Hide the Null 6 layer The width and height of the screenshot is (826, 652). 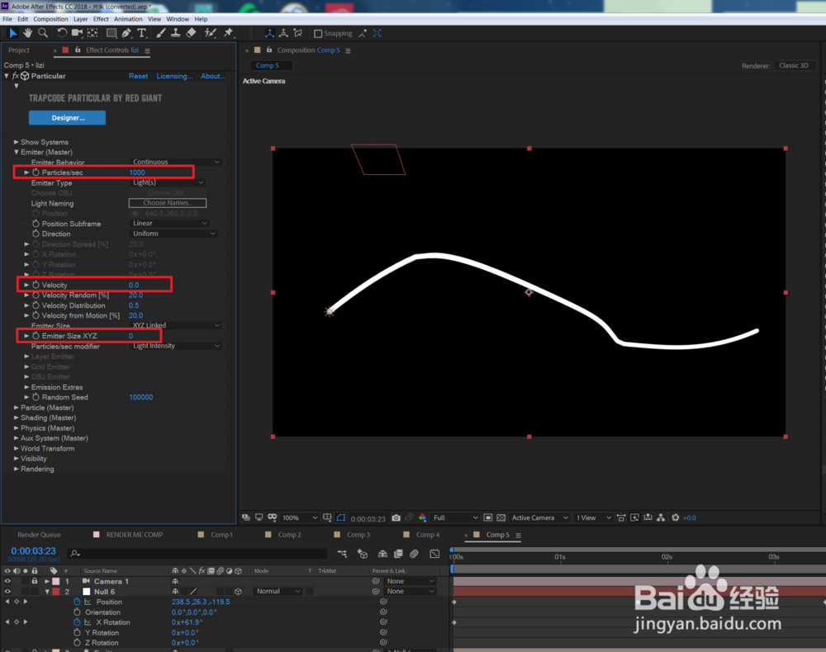pos(7,592)
